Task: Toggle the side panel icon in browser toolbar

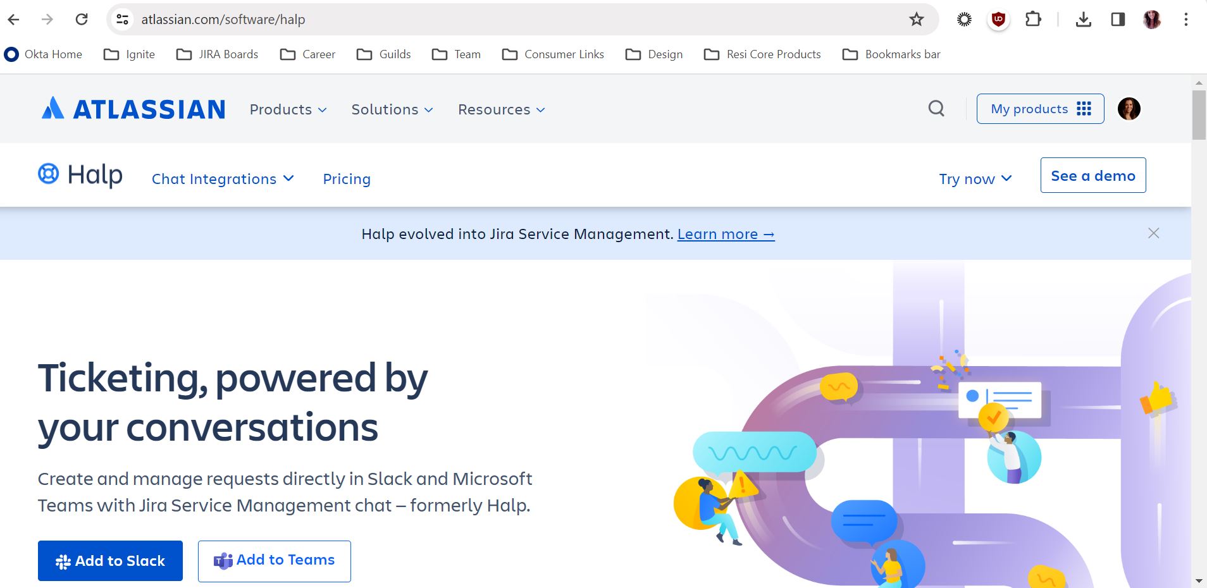Action: click(1118, 19)
